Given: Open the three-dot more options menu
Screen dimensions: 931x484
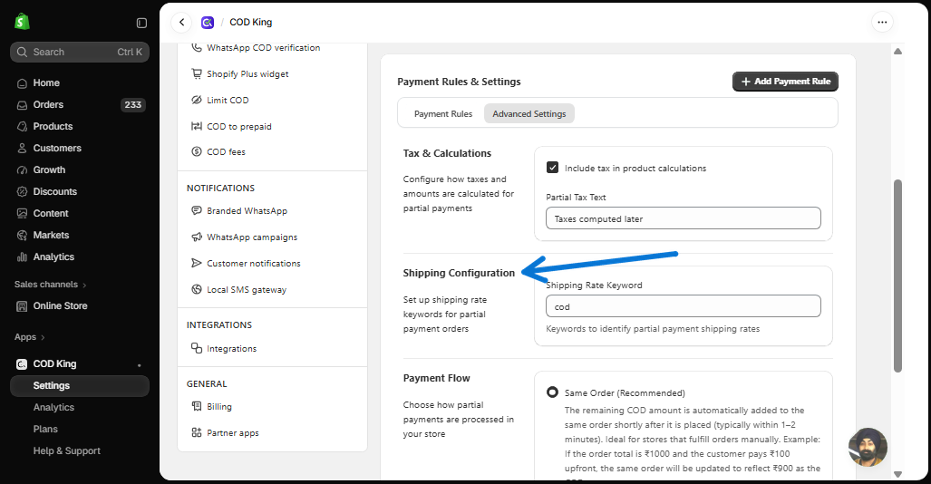Looking at the screenshot, I should coord(882,22).
